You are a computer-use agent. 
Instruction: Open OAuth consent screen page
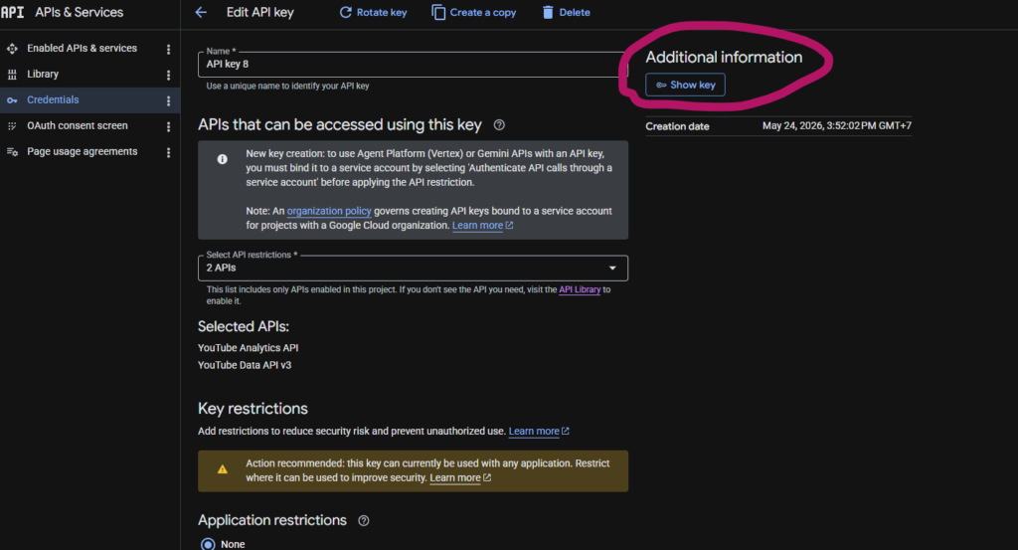78,125
